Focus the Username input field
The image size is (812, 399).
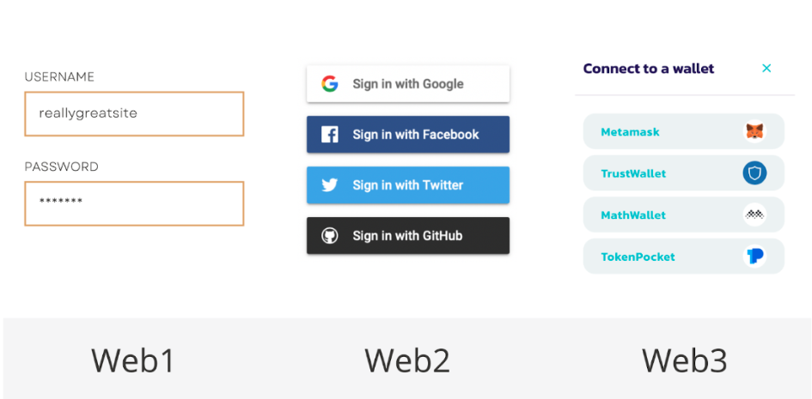(x=134, y=114)
